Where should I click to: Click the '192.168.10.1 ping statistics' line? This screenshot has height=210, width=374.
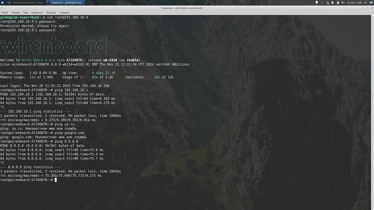coord(35,111)
